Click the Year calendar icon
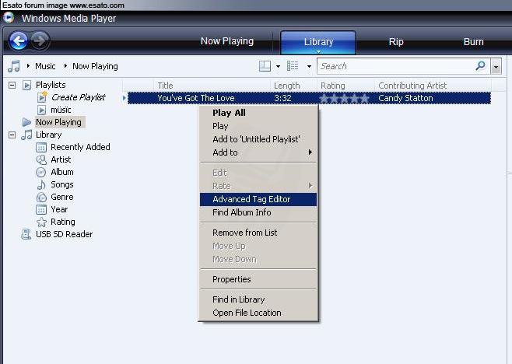The image size is (512, 364). 41,209
